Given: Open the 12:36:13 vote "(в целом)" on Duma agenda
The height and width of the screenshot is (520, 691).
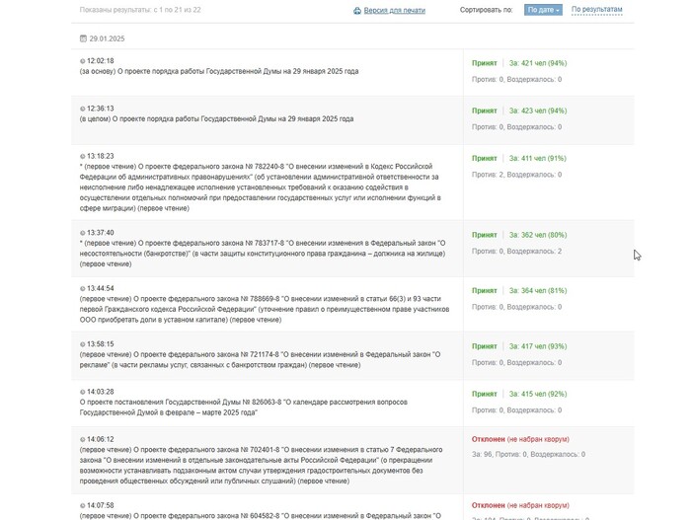Looking at the screenshot, I should pos(216,119).
